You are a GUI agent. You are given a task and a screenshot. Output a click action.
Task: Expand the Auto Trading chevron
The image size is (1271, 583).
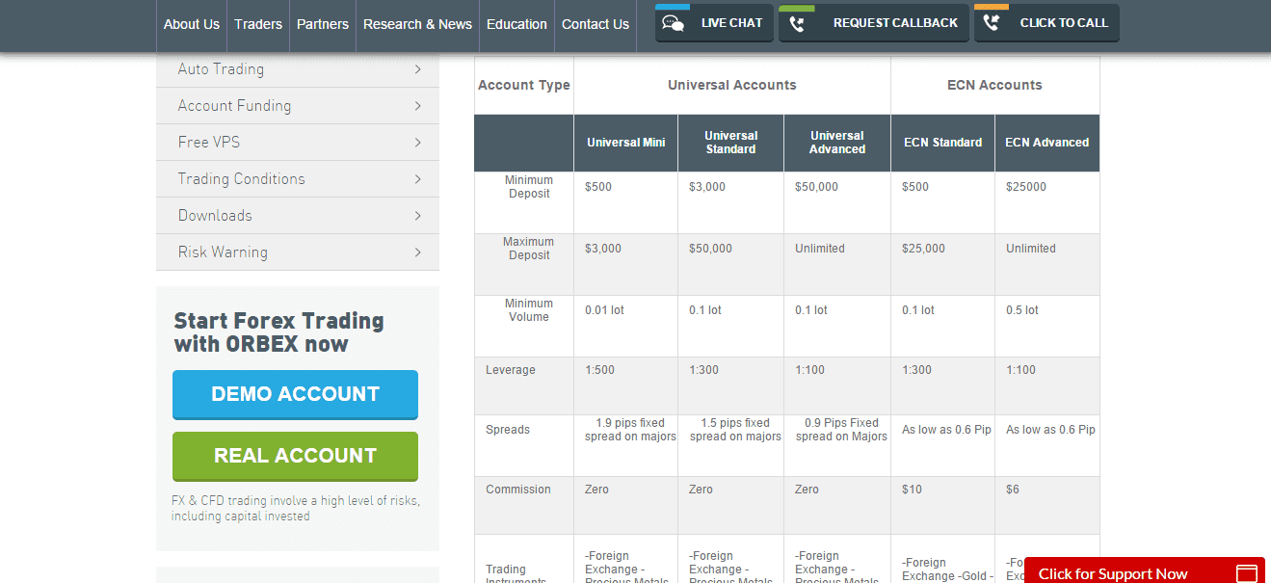pos(417,69)
